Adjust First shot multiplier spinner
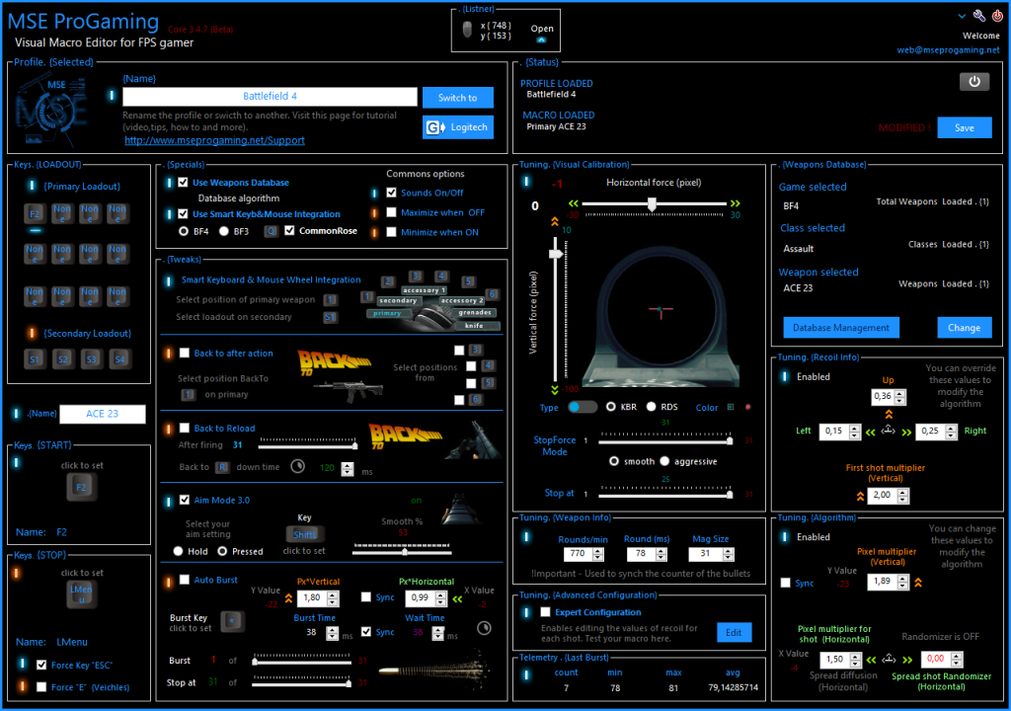1011x711 pixels. (902, 496)
